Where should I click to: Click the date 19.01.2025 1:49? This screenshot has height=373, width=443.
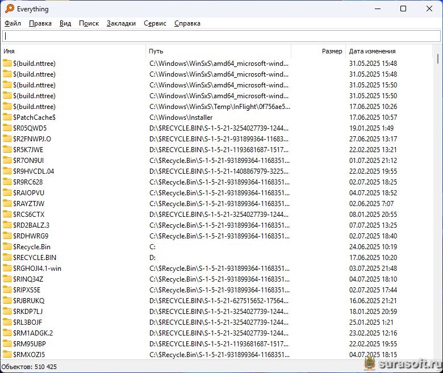pos(371,128)
